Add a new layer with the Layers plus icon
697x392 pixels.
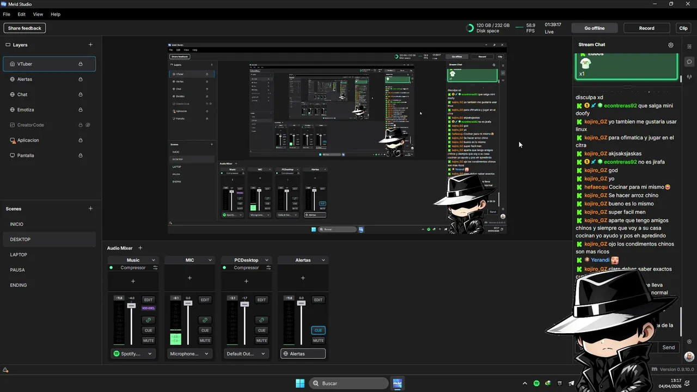click(90, 45)
